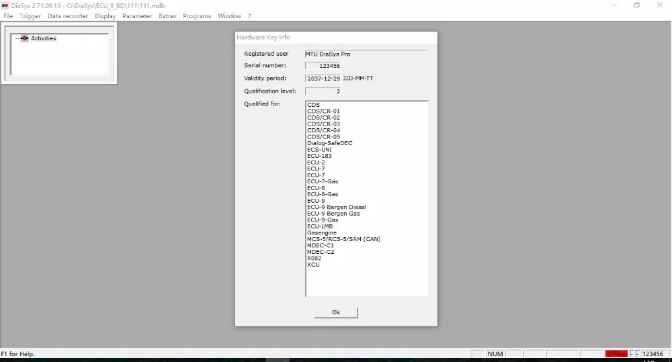Select CDS/CR-04 in the list

coord(324,130)
